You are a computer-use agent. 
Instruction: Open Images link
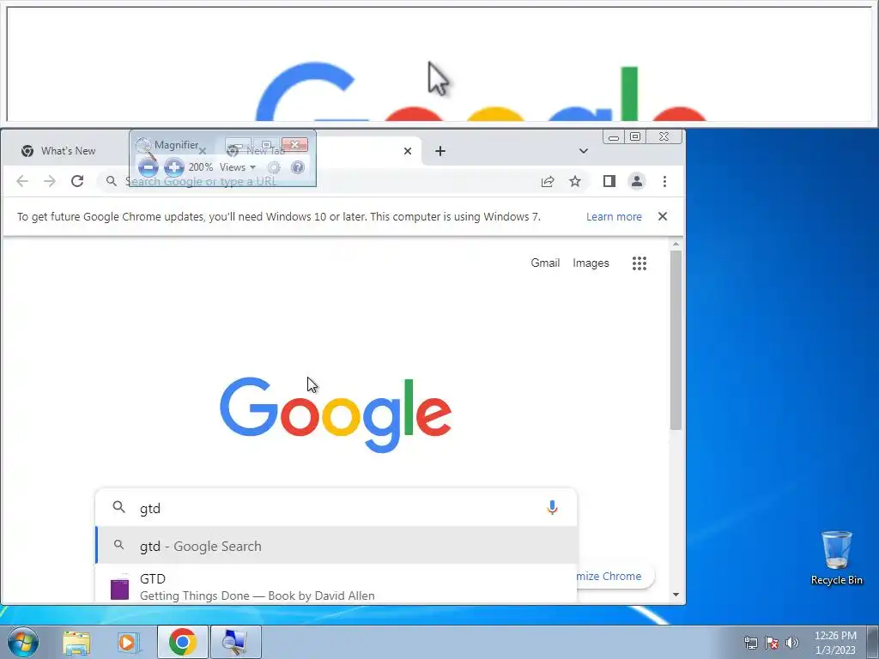click(x=591, y=263)
